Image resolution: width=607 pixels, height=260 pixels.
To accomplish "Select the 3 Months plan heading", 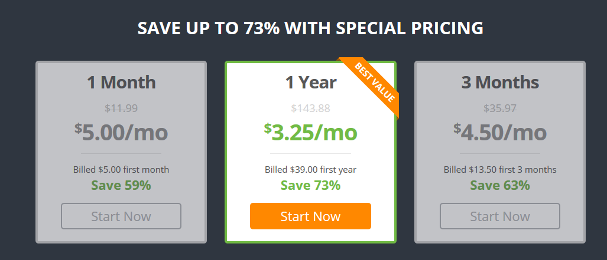I will 500,83.
